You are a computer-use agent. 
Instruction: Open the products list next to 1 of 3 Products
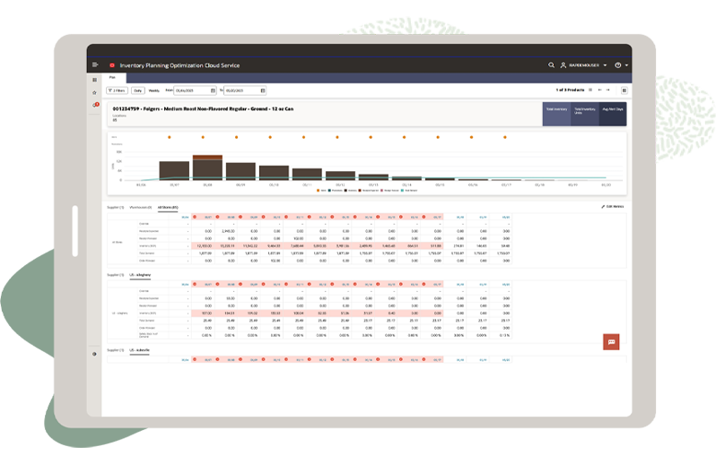[590, 90]
